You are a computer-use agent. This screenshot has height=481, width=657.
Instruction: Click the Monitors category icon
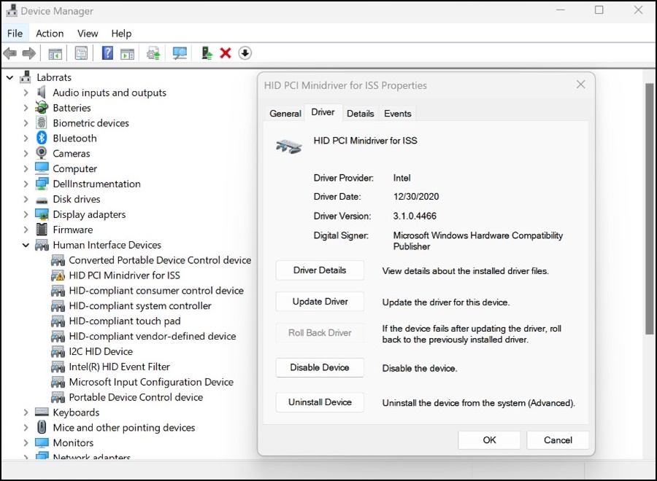click(x=42, y=442)
